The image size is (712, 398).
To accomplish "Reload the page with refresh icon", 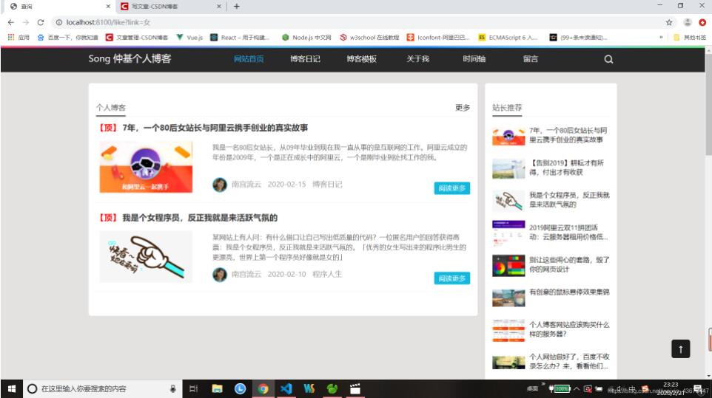I will pyautogui.click(x=41, y=22).
